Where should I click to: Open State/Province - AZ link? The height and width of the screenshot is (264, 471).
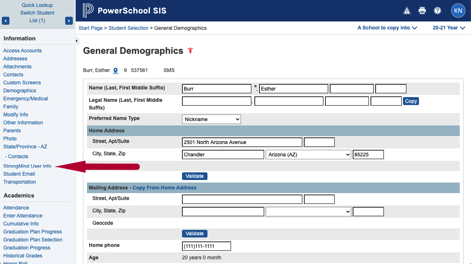tap(25, 147)
